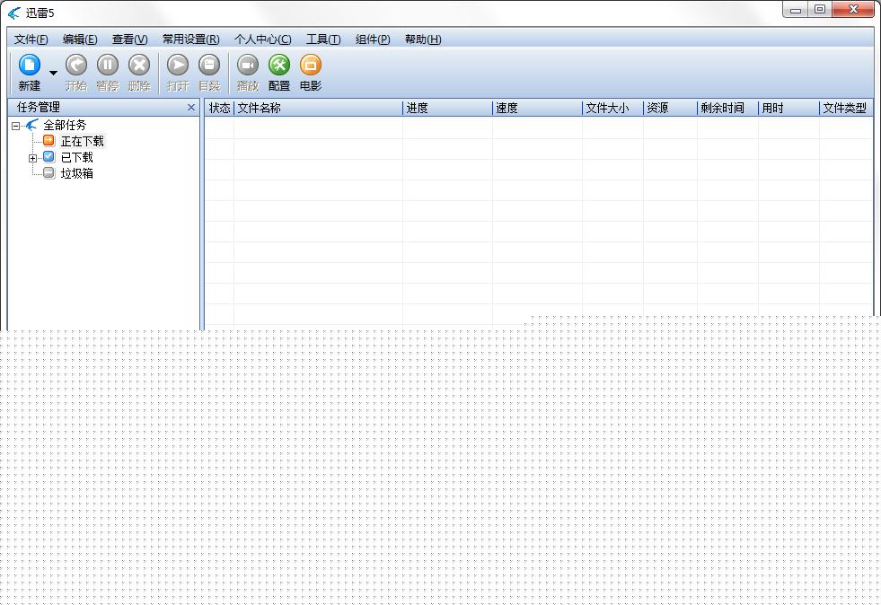Open the 文件(F) menu

click(x=31, y=39)
